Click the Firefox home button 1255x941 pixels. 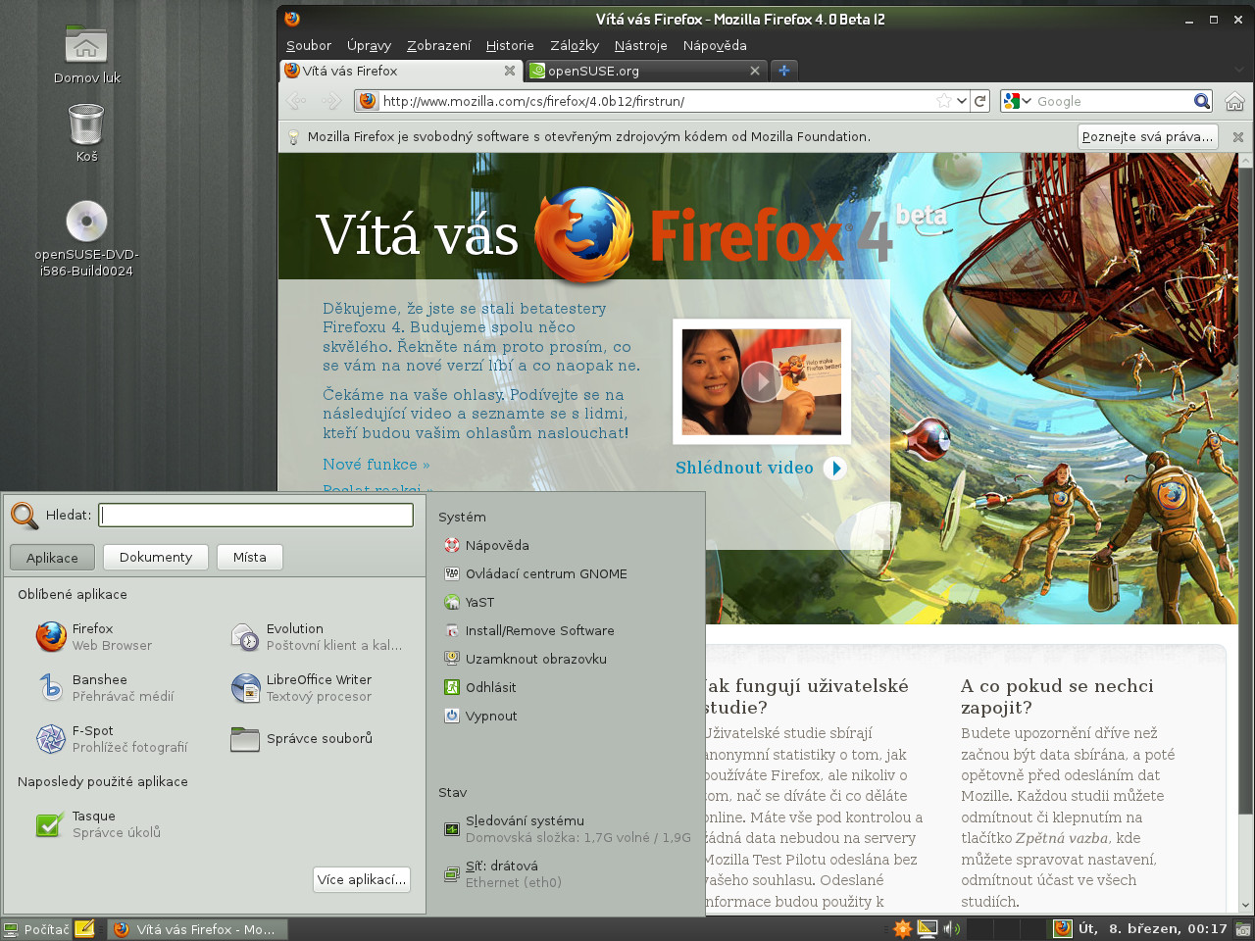click(1234, 101)
